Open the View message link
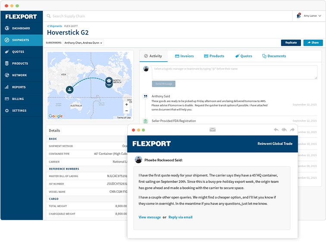The image size is (326, 242). click(x=150, y=217)
